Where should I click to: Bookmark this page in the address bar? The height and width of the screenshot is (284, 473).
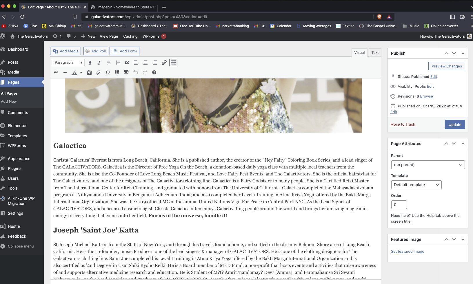(75, 17)
